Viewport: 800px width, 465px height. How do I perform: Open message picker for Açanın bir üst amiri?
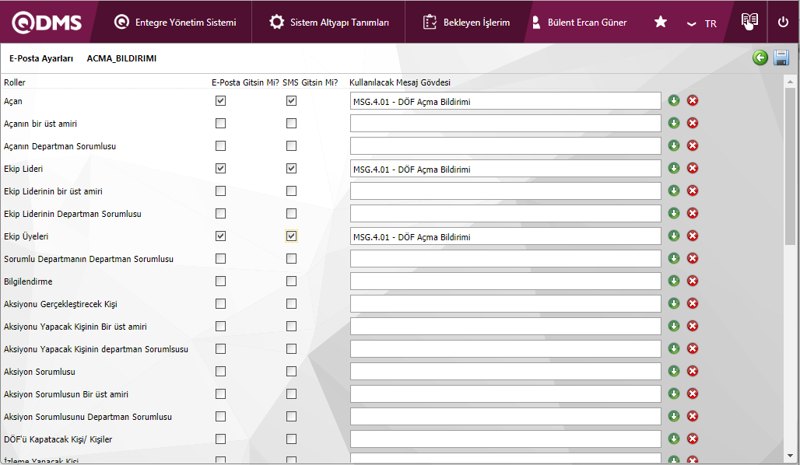[x=674, y=123]
